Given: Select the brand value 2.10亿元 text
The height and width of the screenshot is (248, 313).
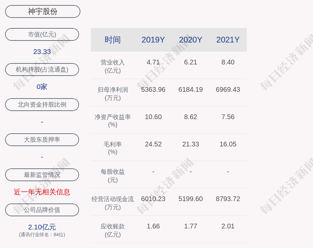Looking at the screenshot, I should coord(42,227).
